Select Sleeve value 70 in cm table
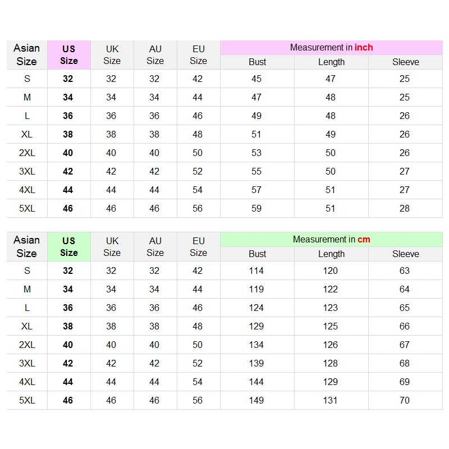 click(x=405, y=400)
